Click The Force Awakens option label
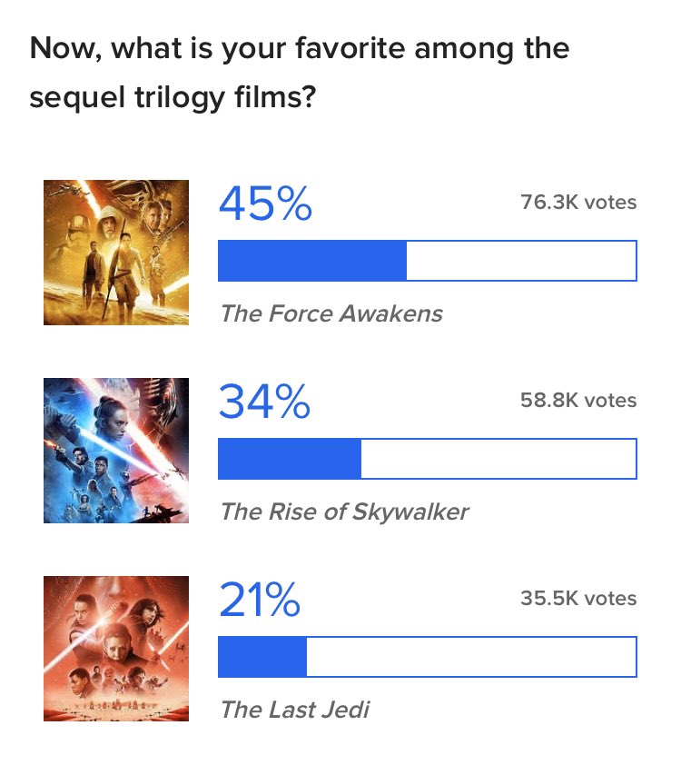This screenshot has width=681, height=765. [331, 313]
